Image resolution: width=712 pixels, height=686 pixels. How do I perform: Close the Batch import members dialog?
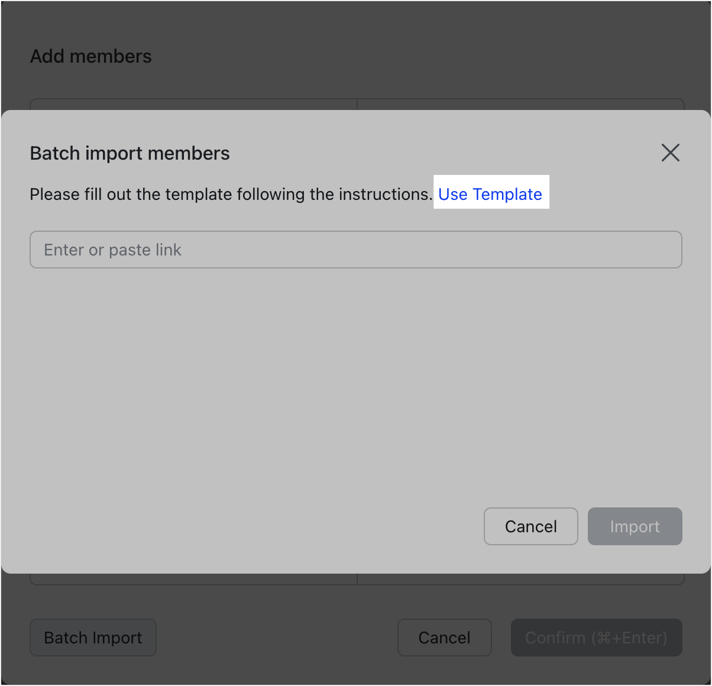(x=670, y=153)
